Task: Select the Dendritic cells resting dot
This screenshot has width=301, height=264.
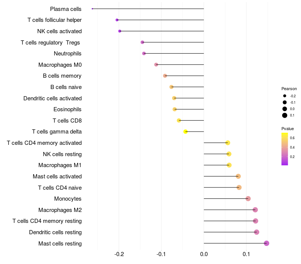Action: [x=257, y=232]
